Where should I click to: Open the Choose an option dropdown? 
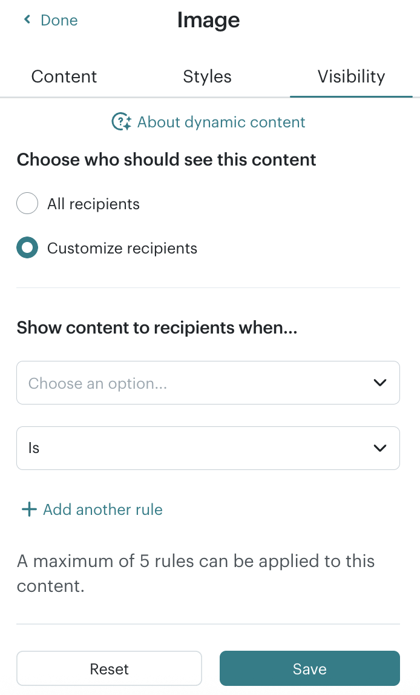pos(208,383)
